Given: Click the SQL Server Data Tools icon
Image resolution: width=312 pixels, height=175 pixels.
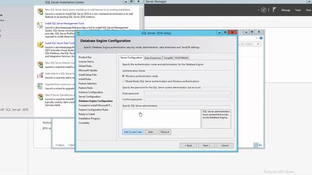Looking at the screenshot, I should pyautogui.click(x=40, y=45).
